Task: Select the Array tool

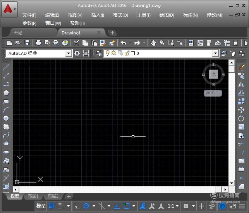Action: click(241, 101)
